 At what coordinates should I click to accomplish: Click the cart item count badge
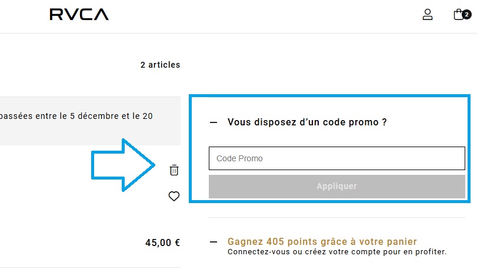tap(466, 14)
